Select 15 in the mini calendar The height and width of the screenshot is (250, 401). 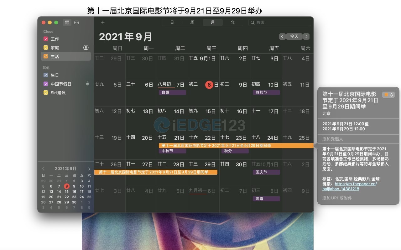tap(66, 192)
